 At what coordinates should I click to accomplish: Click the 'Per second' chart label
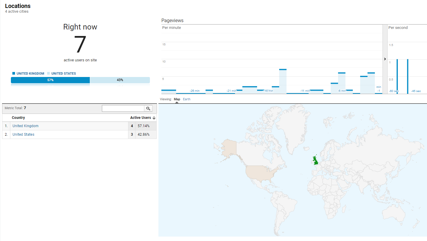398,28
